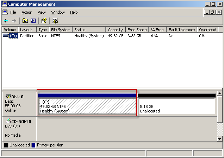Click the CD-ROM 0 DVD (D:) label panel
Viewport: 224px width, 158px height.
[x=19, y=129]
